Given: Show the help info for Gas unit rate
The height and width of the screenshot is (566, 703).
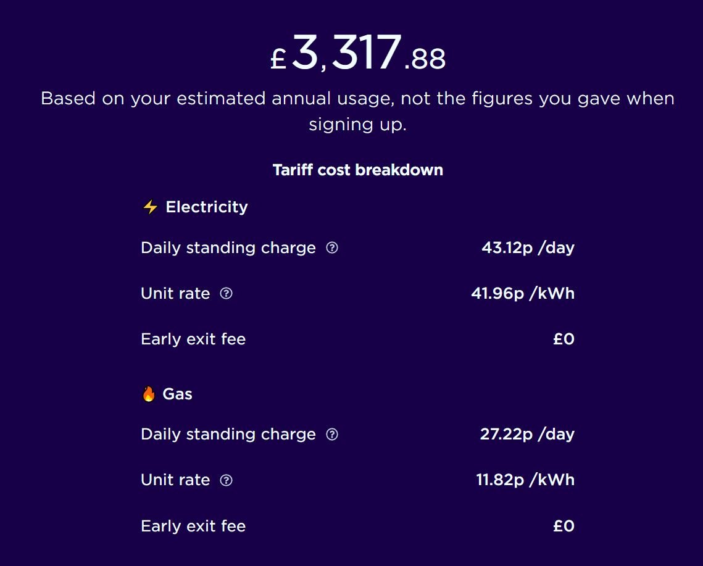Looking at the screenshot, I should coord(227,480).
